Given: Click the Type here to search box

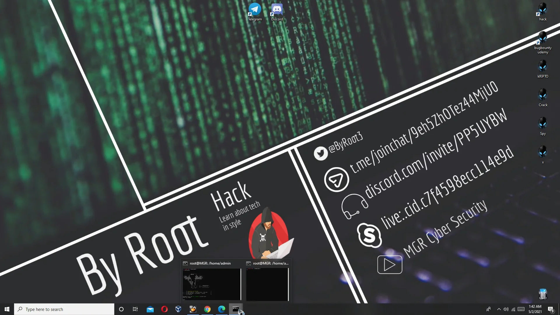Looking at the screenshot, I should coord(64,309).
